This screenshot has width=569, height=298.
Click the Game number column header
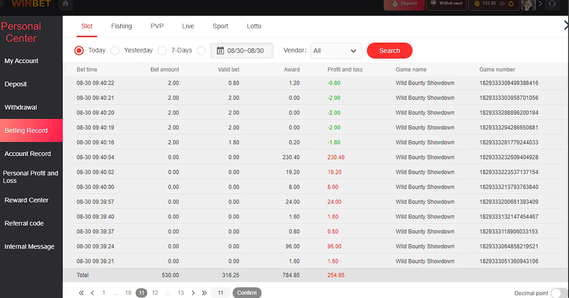click(x=497, y=70)
